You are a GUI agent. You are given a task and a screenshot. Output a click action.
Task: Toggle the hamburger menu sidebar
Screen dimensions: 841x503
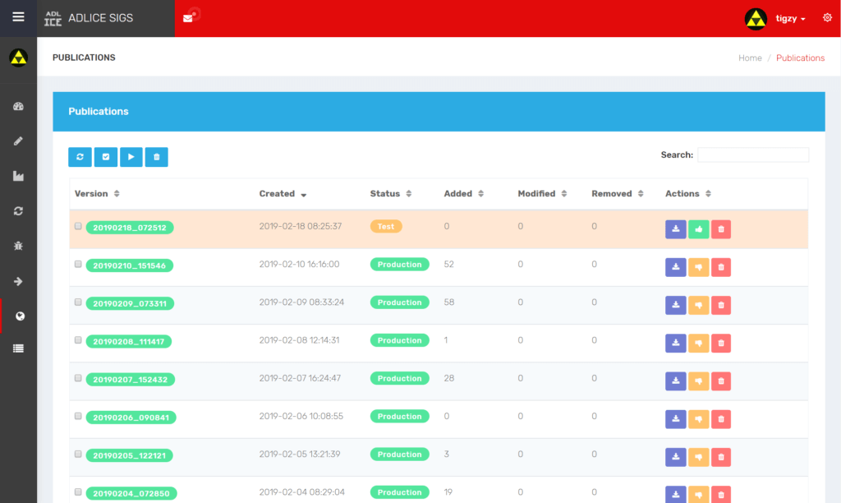point(18,17)
